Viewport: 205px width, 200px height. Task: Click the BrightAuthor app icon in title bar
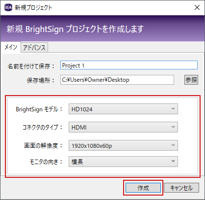click(8, 7)
